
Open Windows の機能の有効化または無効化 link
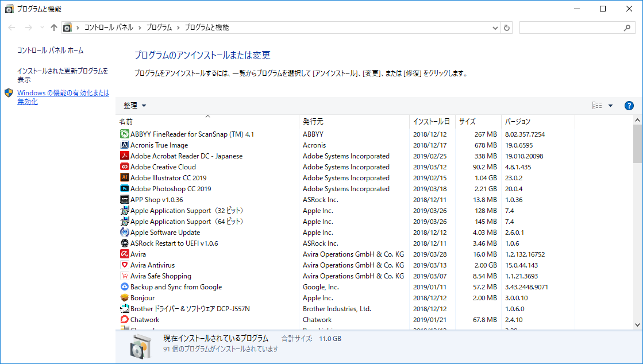(x=63, y=97)
